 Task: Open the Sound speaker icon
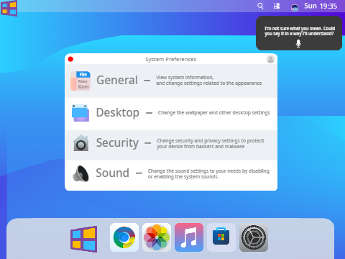(80, 173)
